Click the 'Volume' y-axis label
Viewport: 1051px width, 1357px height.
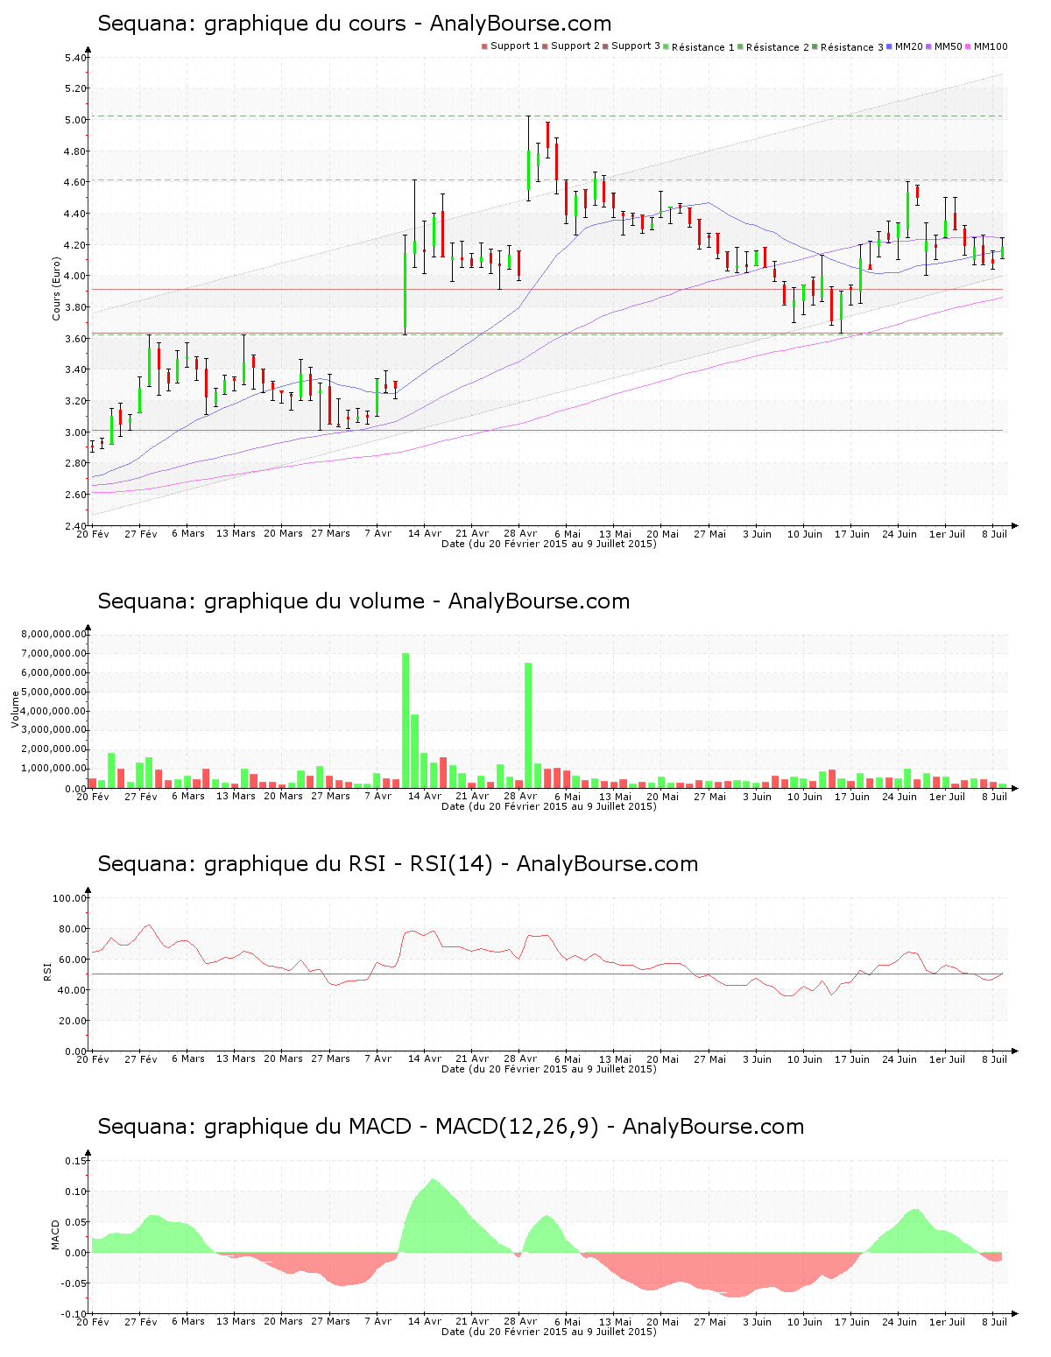[15, 709]
